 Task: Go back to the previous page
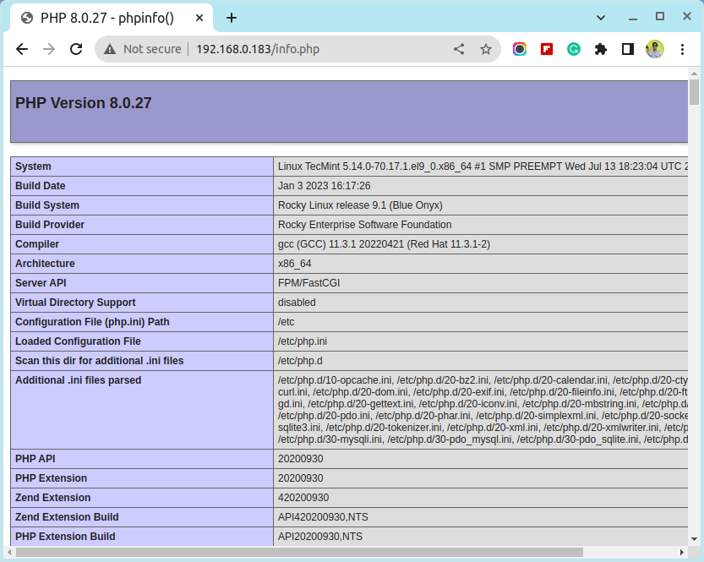click(22, 49)
